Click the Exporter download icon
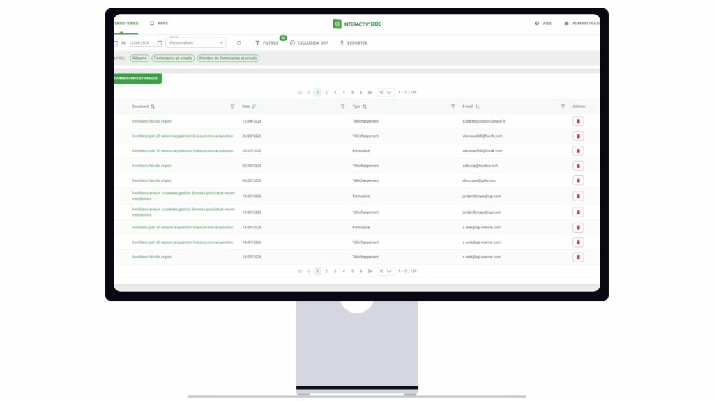This screenshot has width=714, height=401. tap(340, 42)
